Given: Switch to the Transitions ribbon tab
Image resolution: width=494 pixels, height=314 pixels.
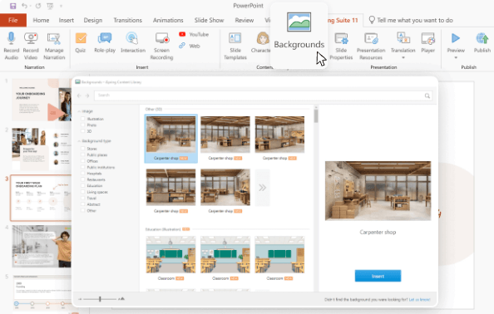Looking at the screenshot, I should tap(127, 20).
